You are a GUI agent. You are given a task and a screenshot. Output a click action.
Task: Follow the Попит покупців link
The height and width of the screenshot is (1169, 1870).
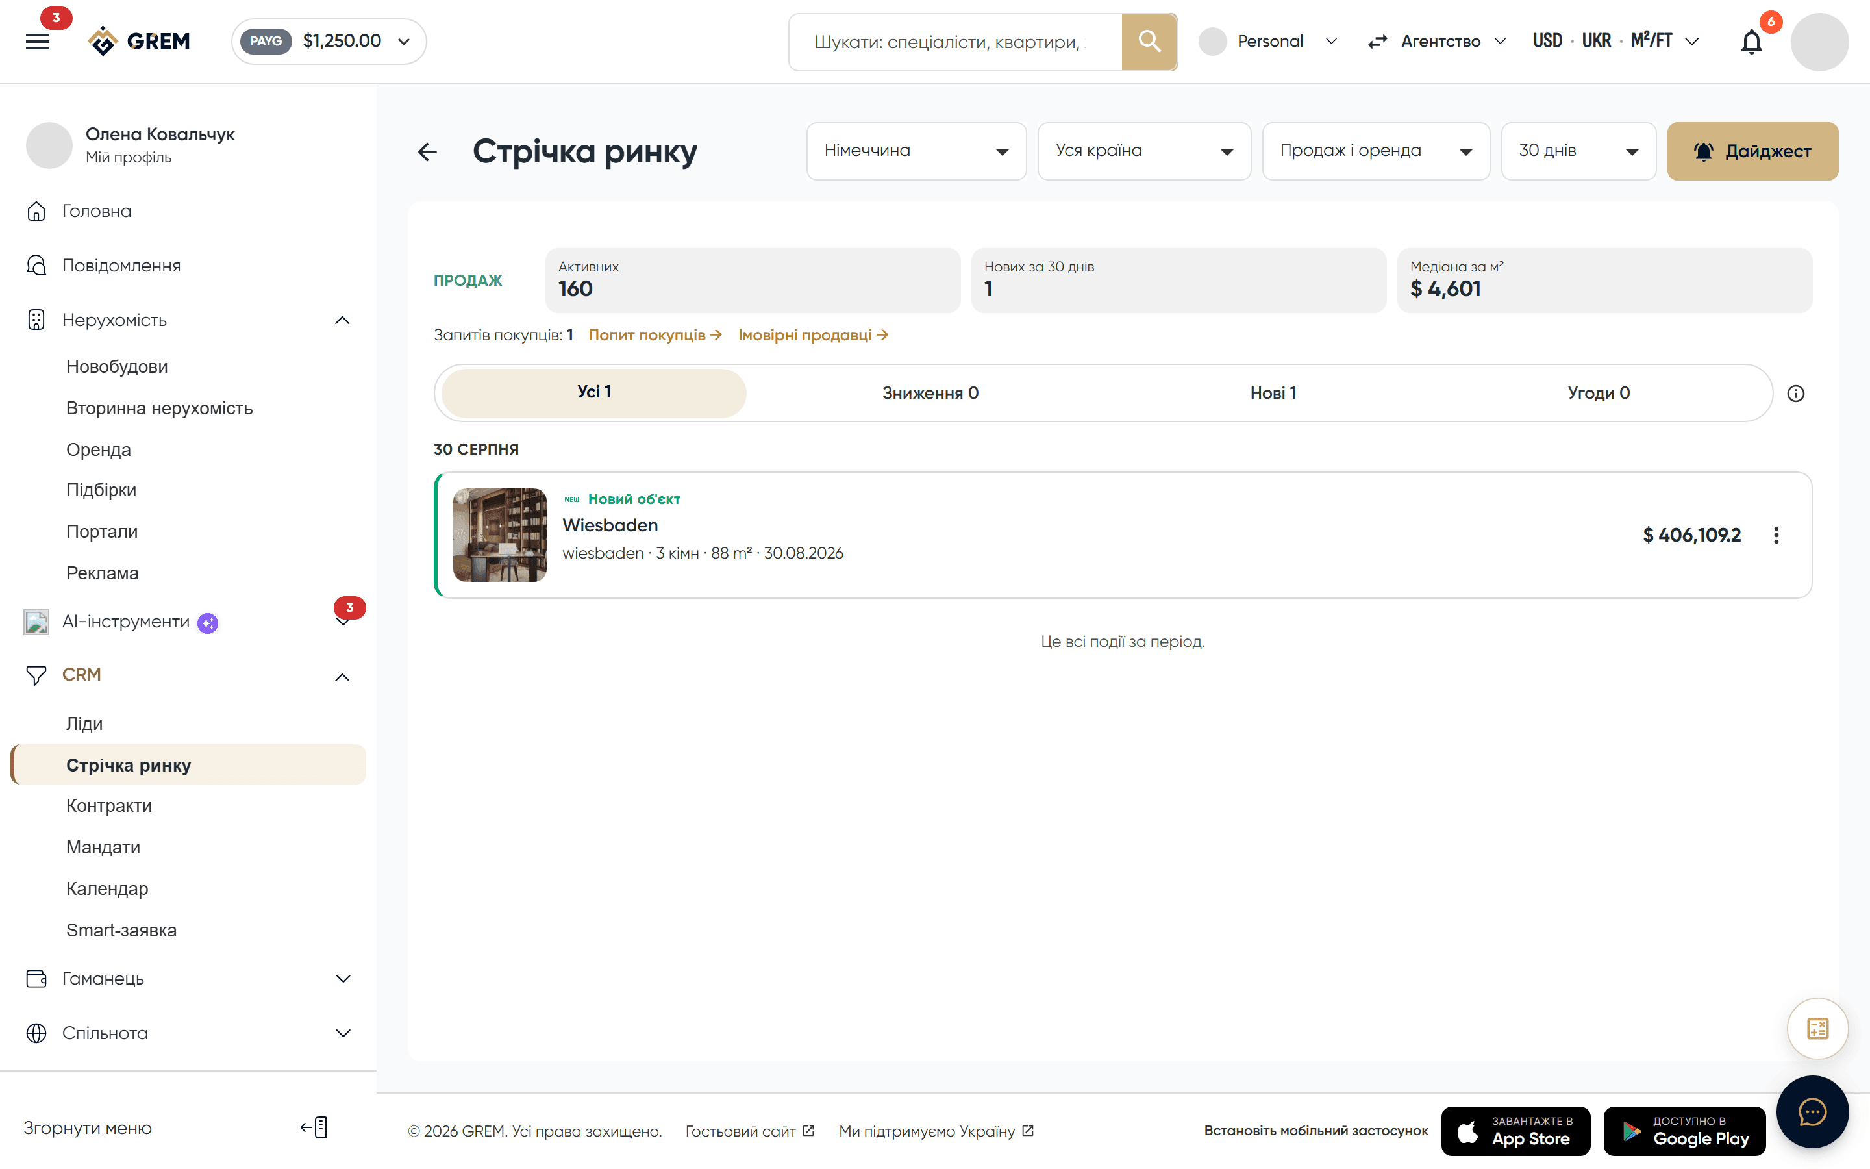(x=654, y=334)
